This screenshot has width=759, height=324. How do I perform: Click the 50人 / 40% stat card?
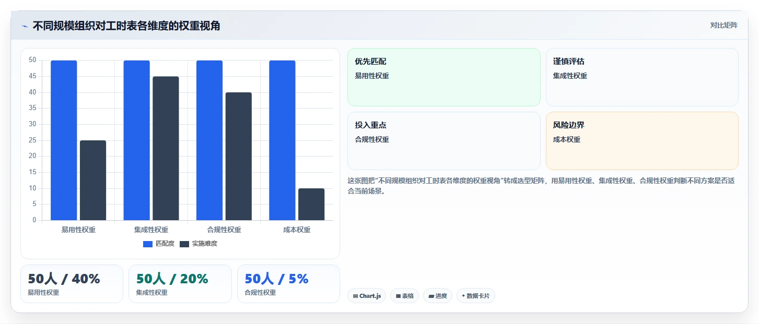(x=72, y=284)
